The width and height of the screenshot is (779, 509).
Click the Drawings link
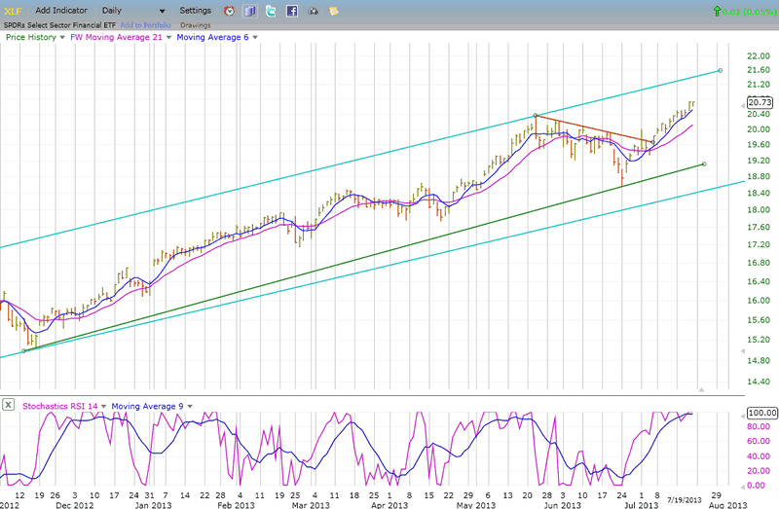(x=196, y=23)
